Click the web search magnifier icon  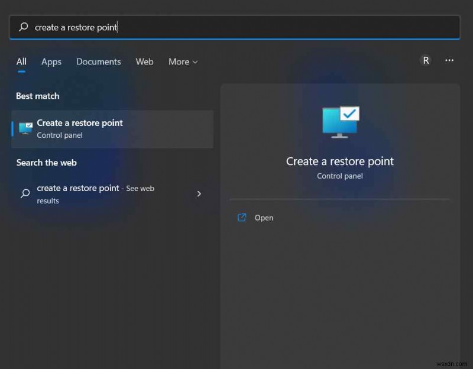pos(24,193)
